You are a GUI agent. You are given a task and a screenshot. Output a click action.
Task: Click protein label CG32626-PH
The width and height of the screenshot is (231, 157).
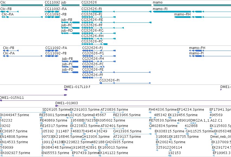point(93,59)
